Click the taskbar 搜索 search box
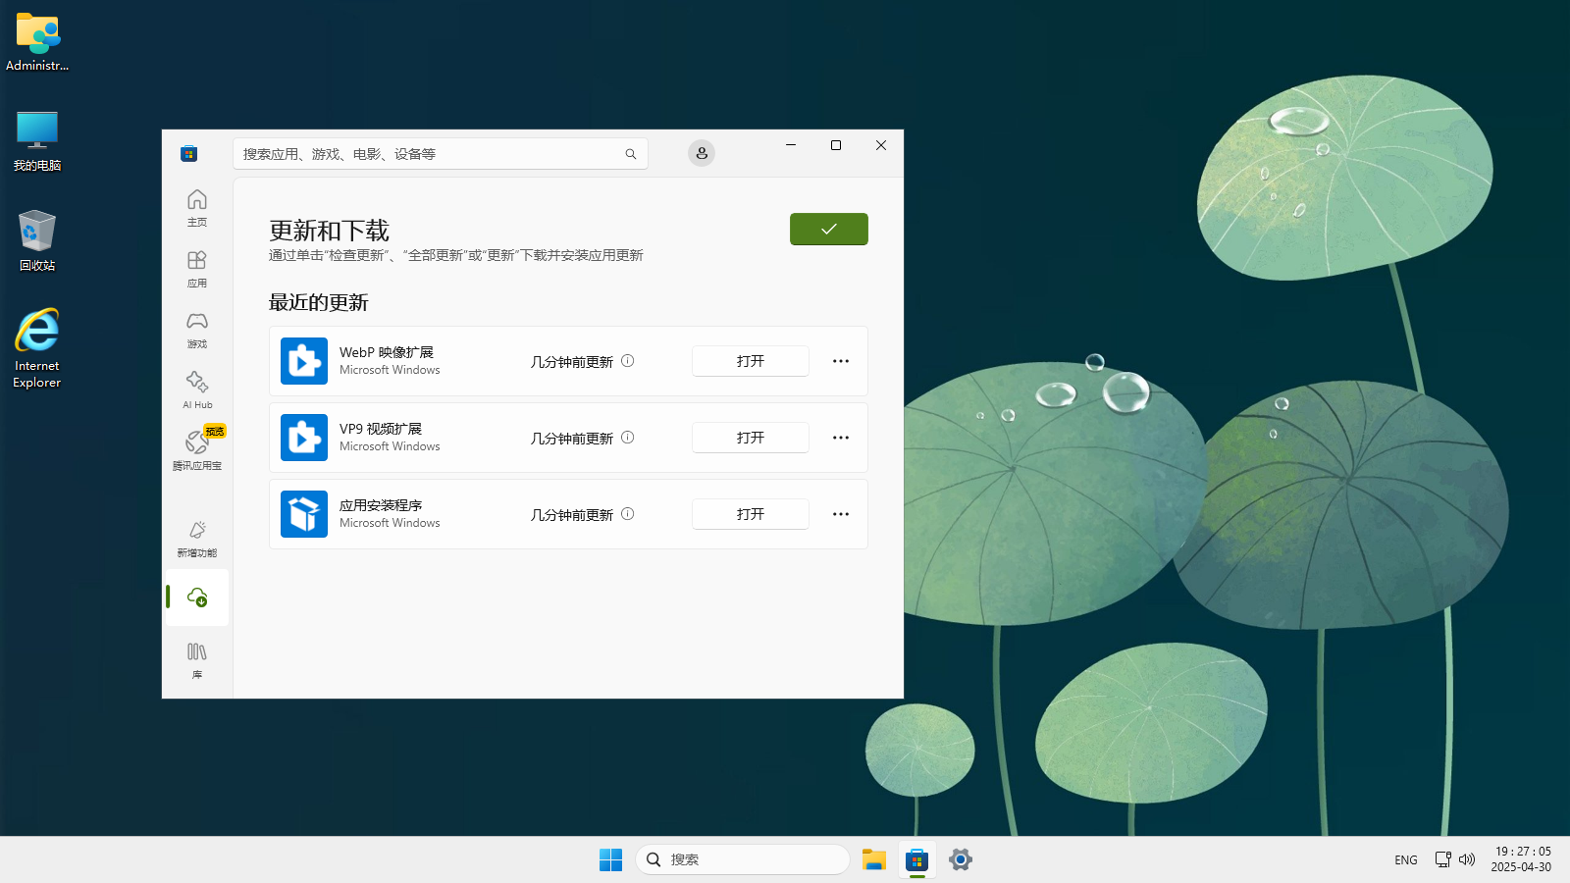1570x883 pixels. coord(743,859)
